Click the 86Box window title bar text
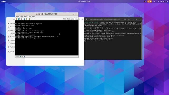Screen dimensions: 169x95 pos(47,14)
